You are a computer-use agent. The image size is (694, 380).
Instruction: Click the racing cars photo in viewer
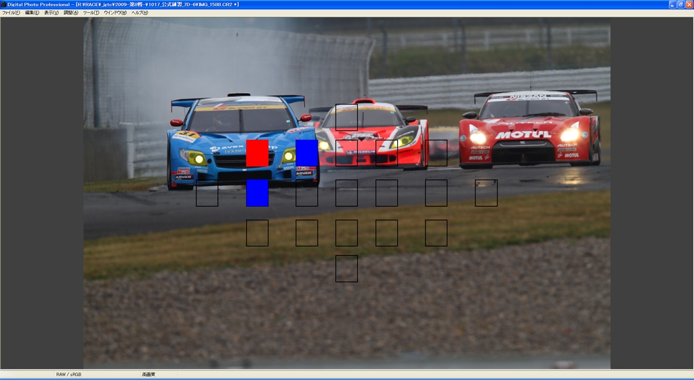pyautogui.click(x=347, y=193)
